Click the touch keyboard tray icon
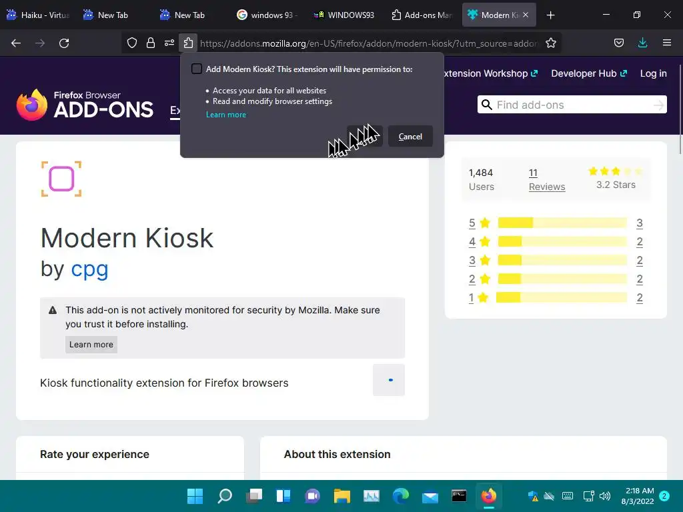The width and height of the screenshot is (683, 512). 568,496
